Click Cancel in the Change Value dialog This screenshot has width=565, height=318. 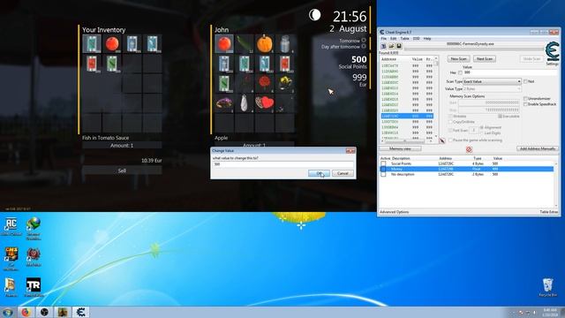343,173
